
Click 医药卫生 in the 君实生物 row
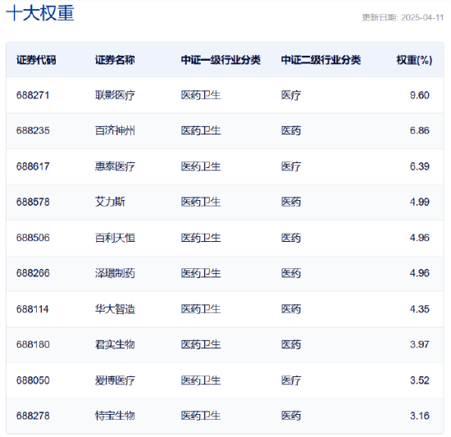click(x=201, y=344)
